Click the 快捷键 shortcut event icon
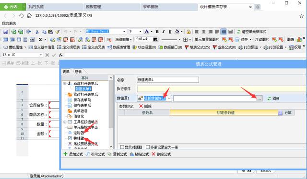The width and height of the screenshot is (307, 179). pos(70,138)
